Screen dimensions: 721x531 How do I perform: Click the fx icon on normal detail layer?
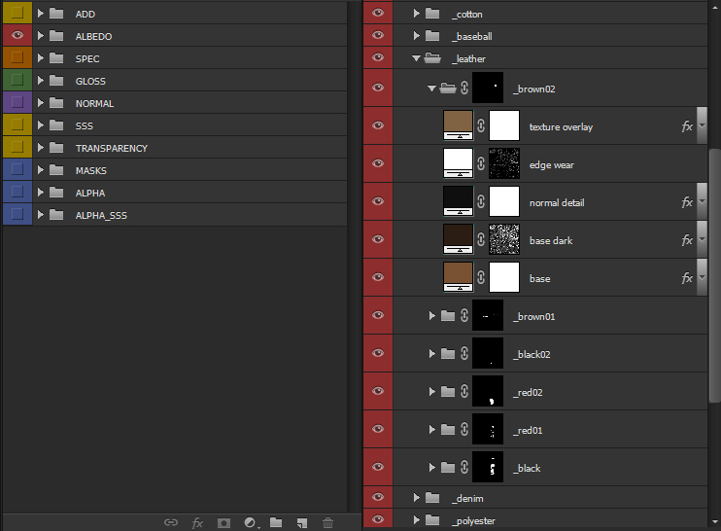(x=687, y=202)
